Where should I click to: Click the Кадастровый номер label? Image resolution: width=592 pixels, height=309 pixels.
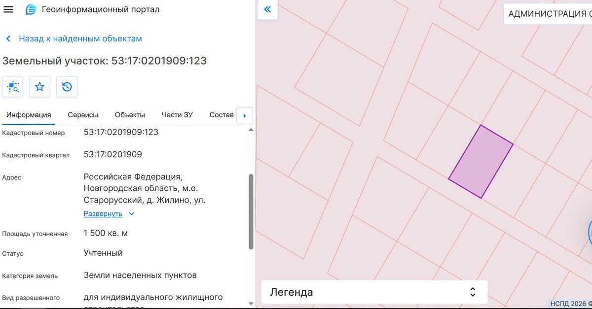tap(34, 133)
